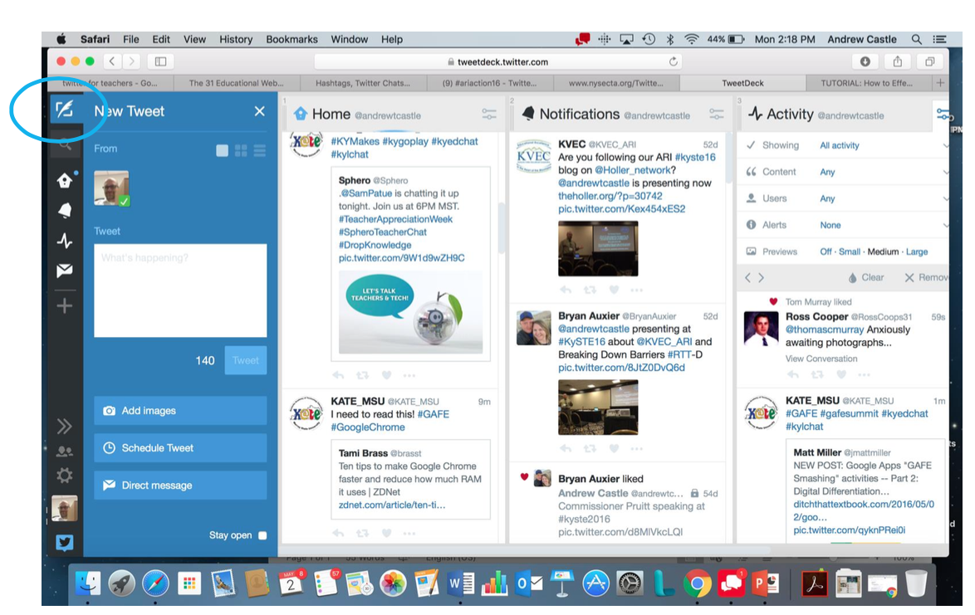Open Google Chrome from the Dock
Screen dimensions: 975x615
tap(698, 584)
